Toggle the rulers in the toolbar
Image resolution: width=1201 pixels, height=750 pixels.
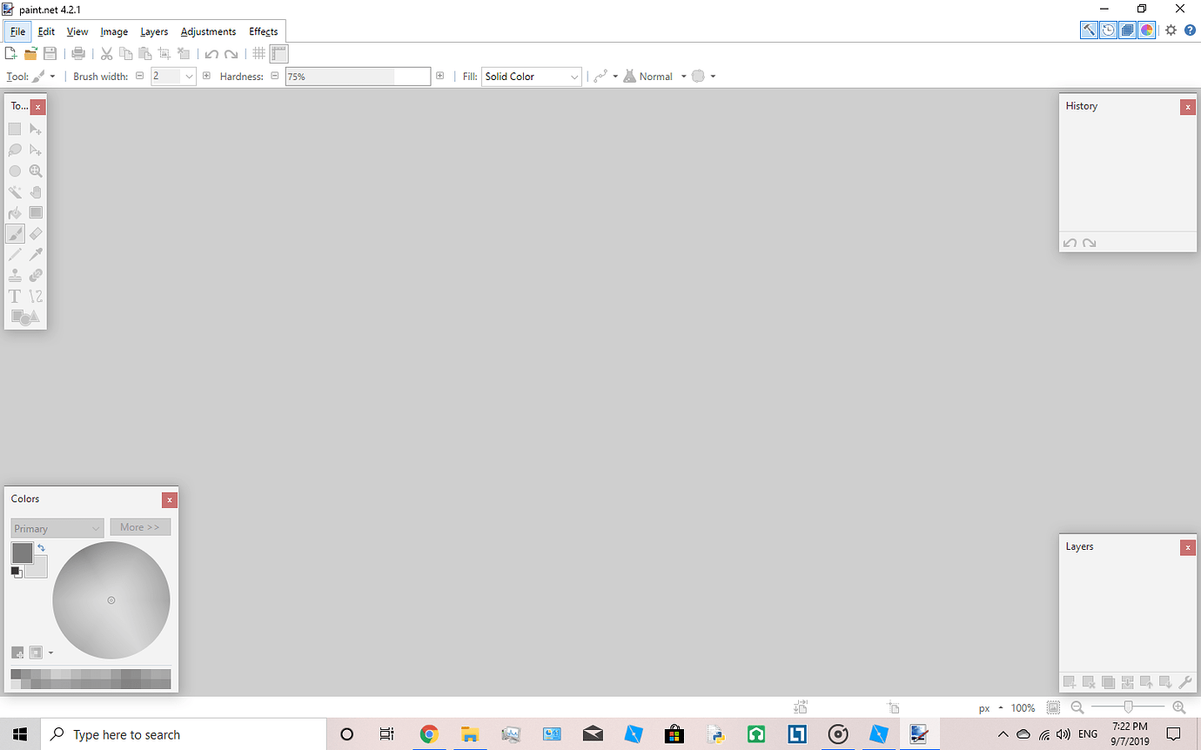coord(278,53)
